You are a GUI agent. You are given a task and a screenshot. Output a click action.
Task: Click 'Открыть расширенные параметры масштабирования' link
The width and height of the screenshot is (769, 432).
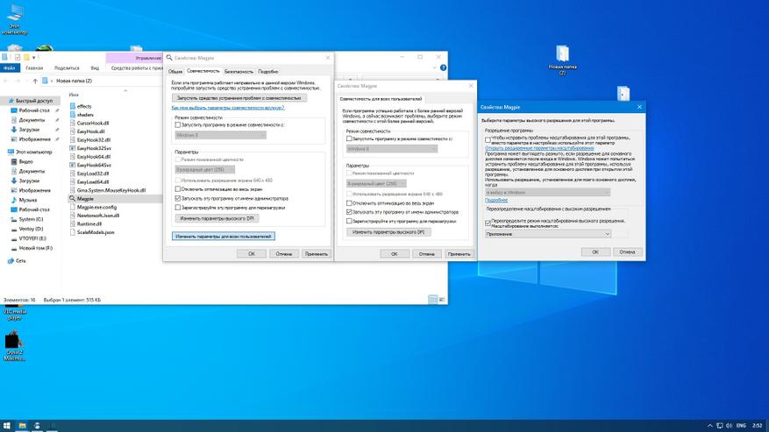(532, 148)
